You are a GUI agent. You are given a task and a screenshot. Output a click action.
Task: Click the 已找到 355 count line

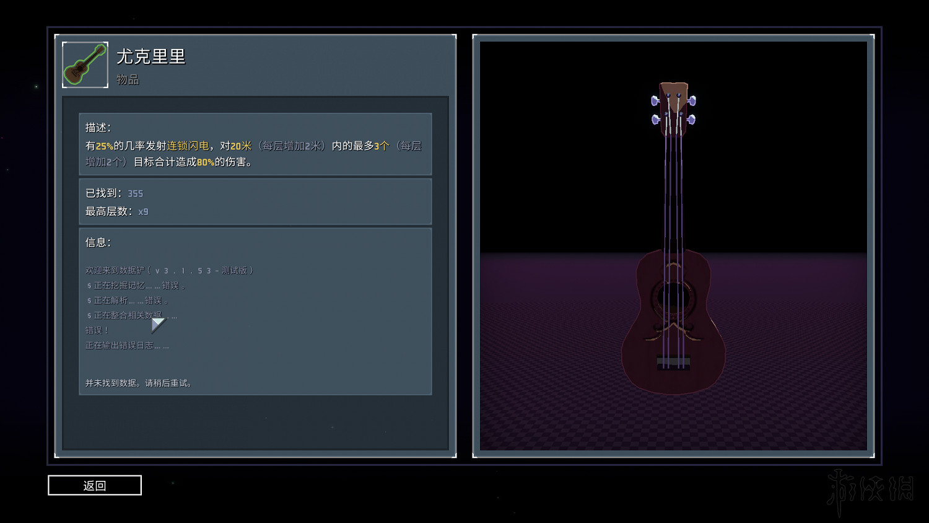(x=115, y=193)
